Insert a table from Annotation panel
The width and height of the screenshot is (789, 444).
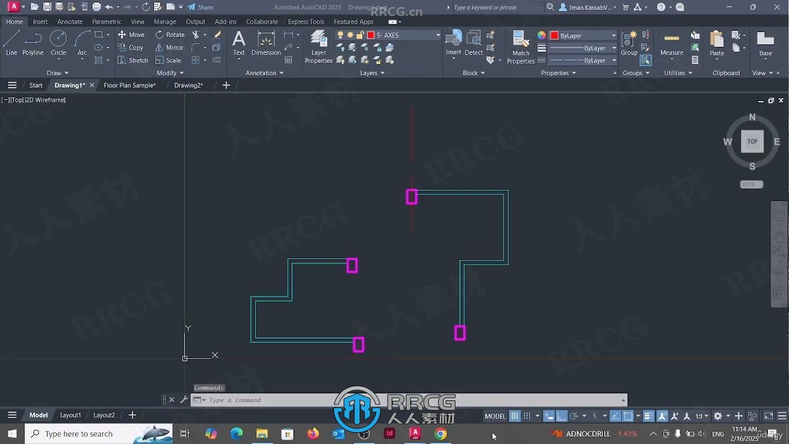pyautogui.click(x=288, y=60)
